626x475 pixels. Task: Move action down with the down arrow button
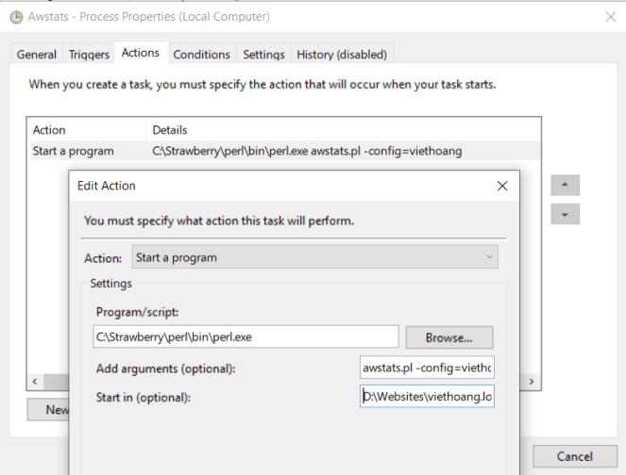pos(565,215)
